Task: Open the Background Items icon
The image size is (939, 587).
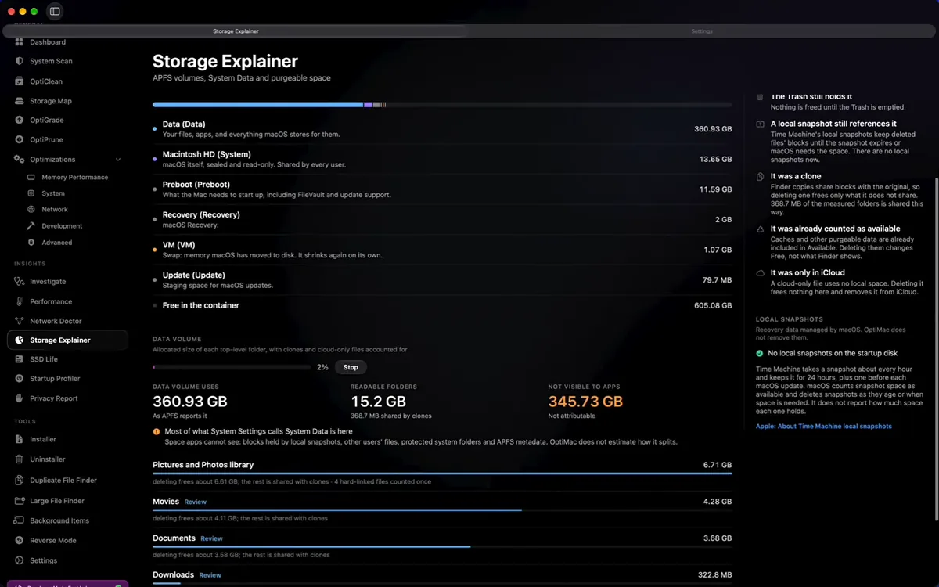Action: [20, 520]
